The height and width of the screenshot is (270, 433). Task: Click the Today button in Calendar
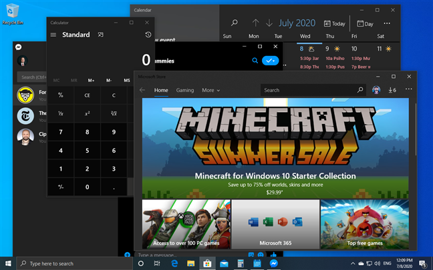[x=335, y=23]
